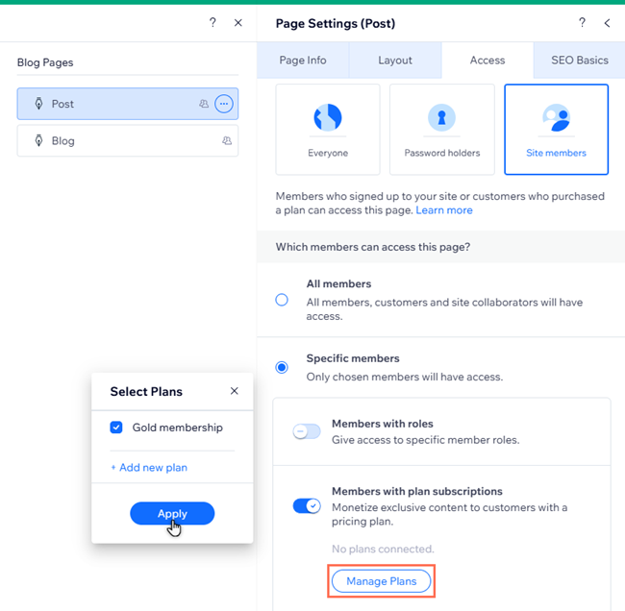Click the pen icon beside Post
The height and width of the screenshot is (611, 625).
click(x=38, y=104)
